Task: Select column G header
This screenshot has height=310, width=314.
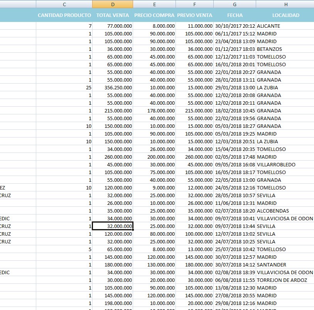Action: pyautogui.click(x=235, y=4)
